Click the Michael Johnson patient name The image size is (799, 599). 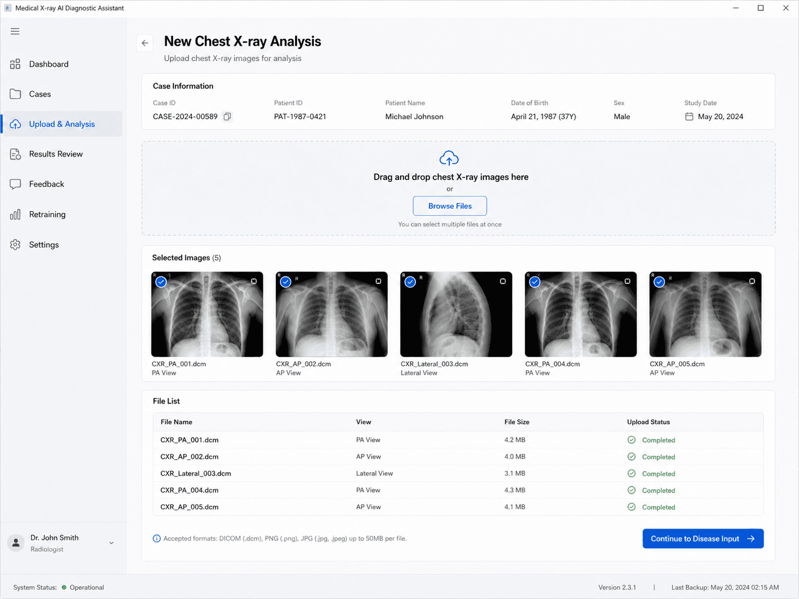[x=414, y=116]
